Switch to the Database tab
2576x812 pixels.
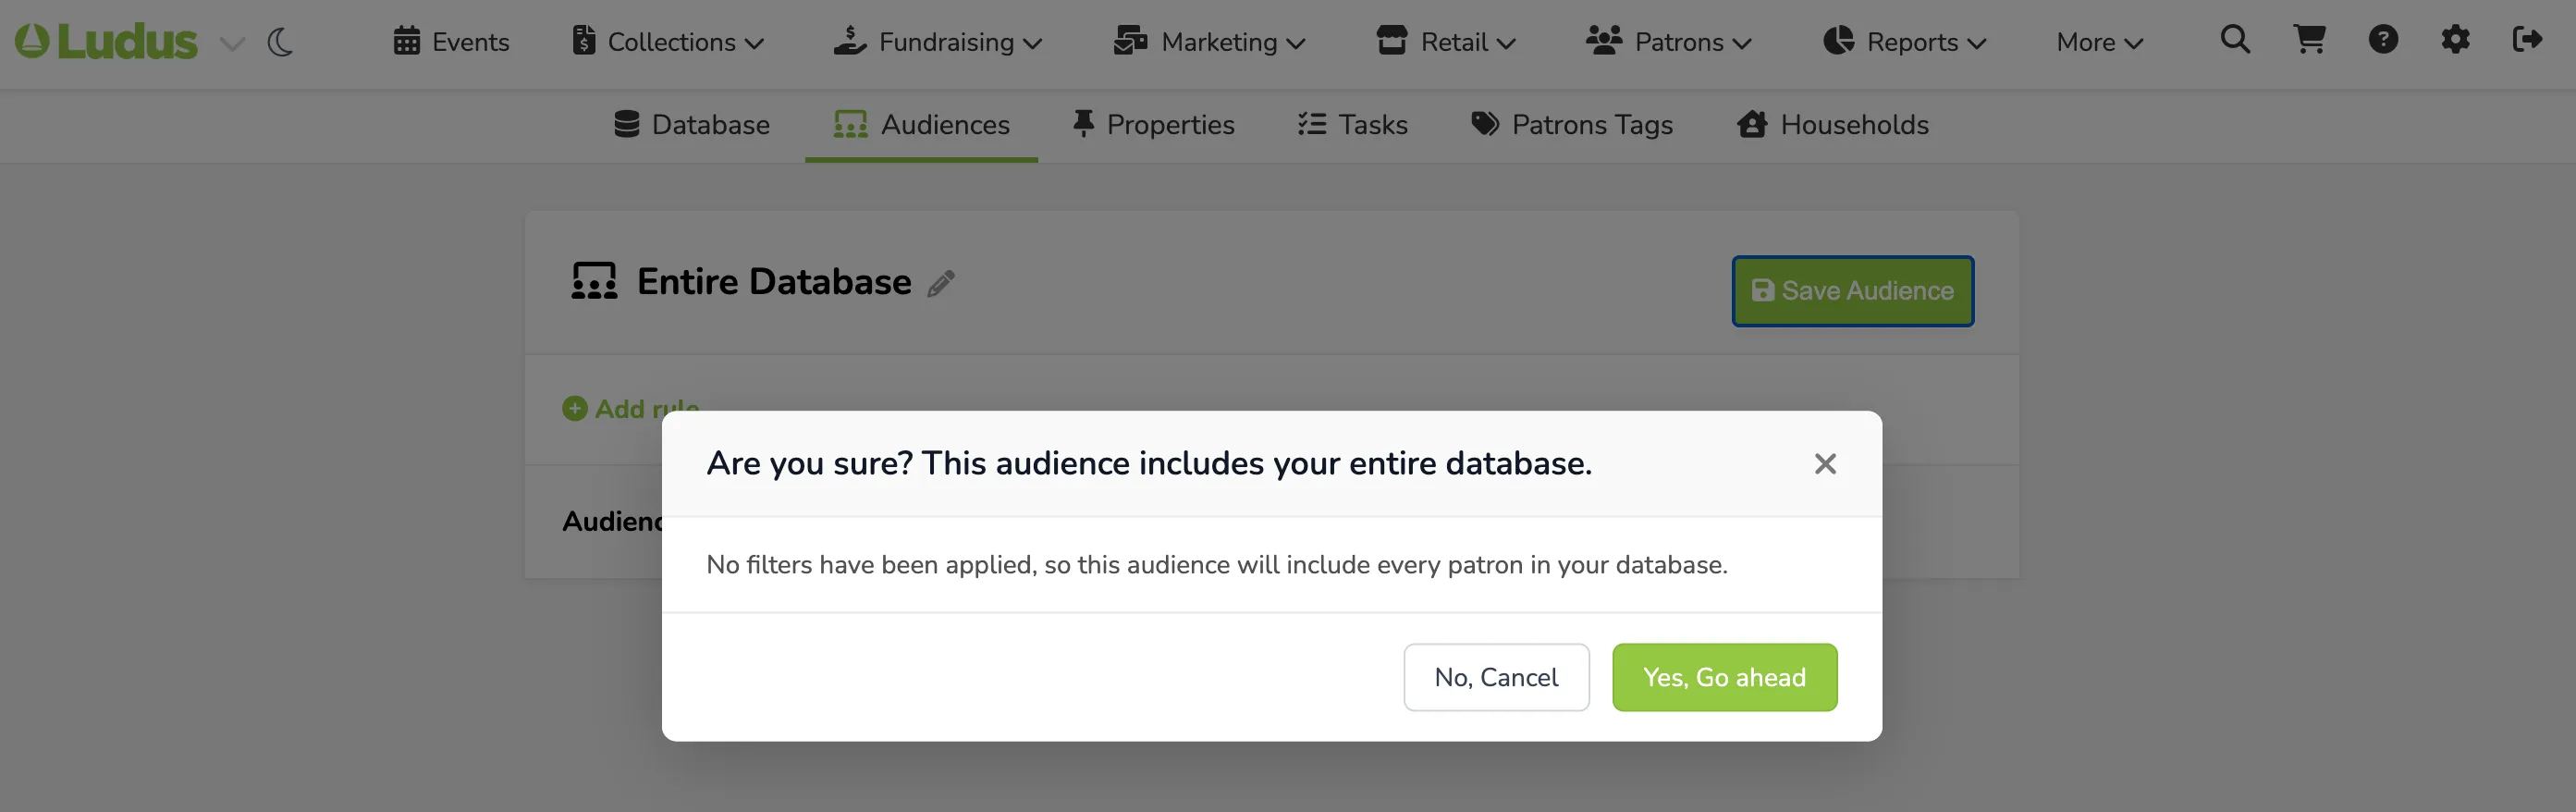(691, 125)
